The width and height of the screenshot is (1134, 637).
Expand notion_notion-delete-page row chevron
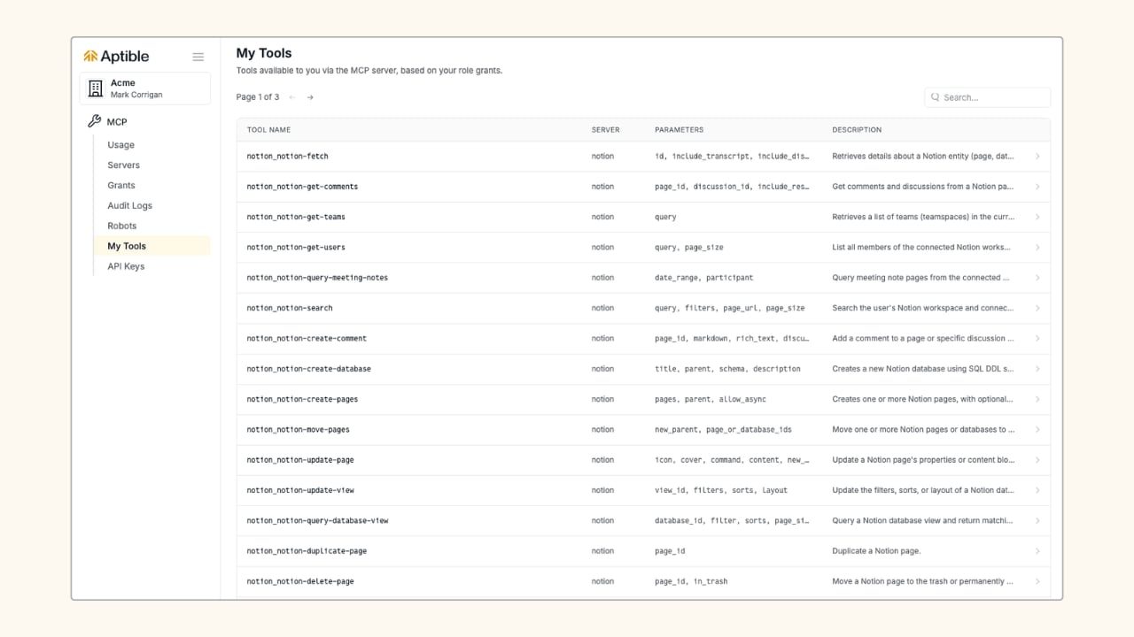(1037, 581)
